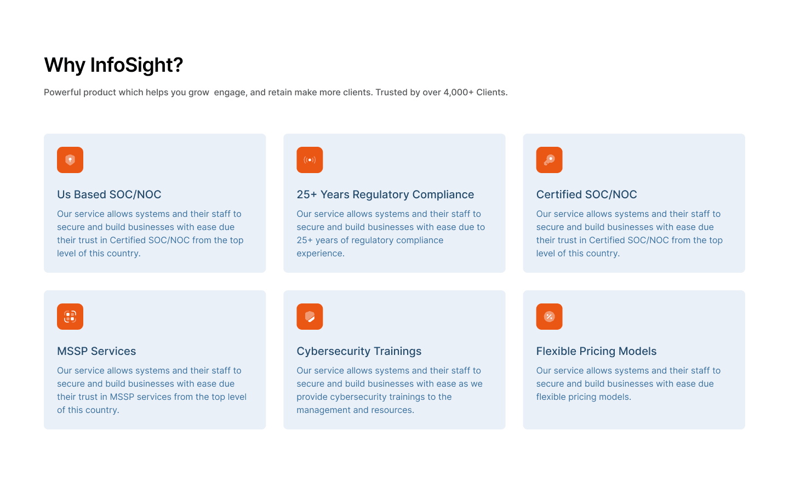The width and height of the screenshot is (789, 482).
Task: Click the Cybersecurity Trainings heading
Action: [359, 351]
